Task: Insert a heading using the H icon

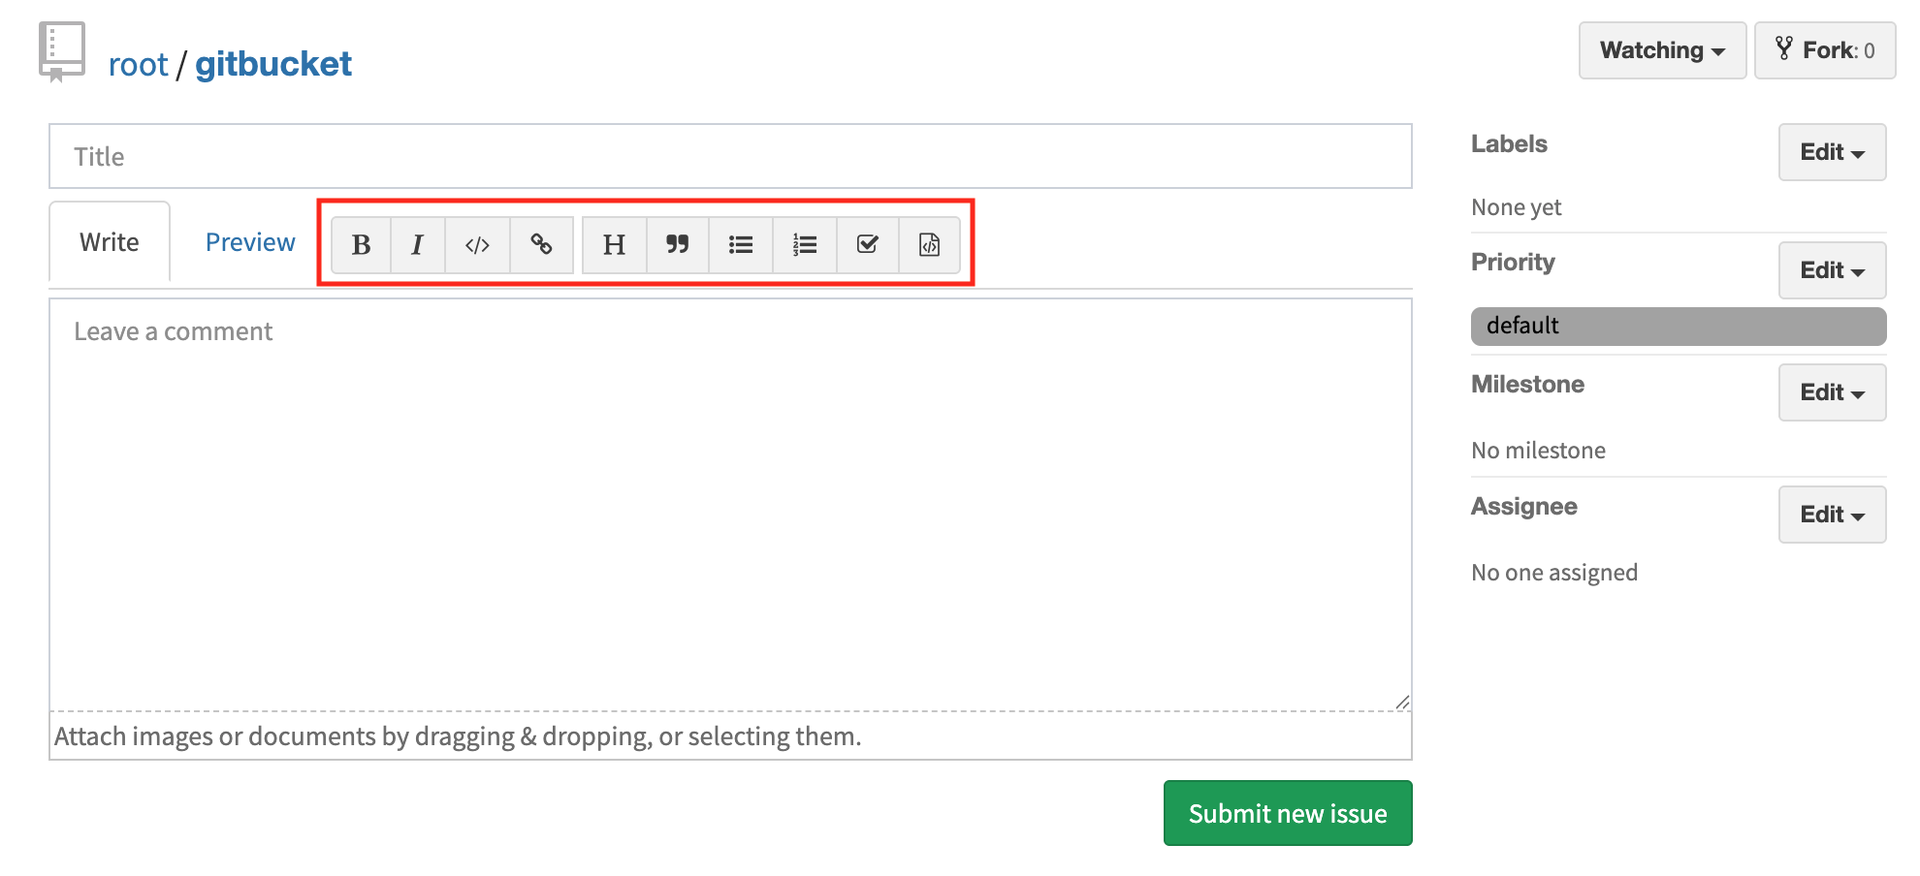Action: pyautogui.click(x=613, y=244)
